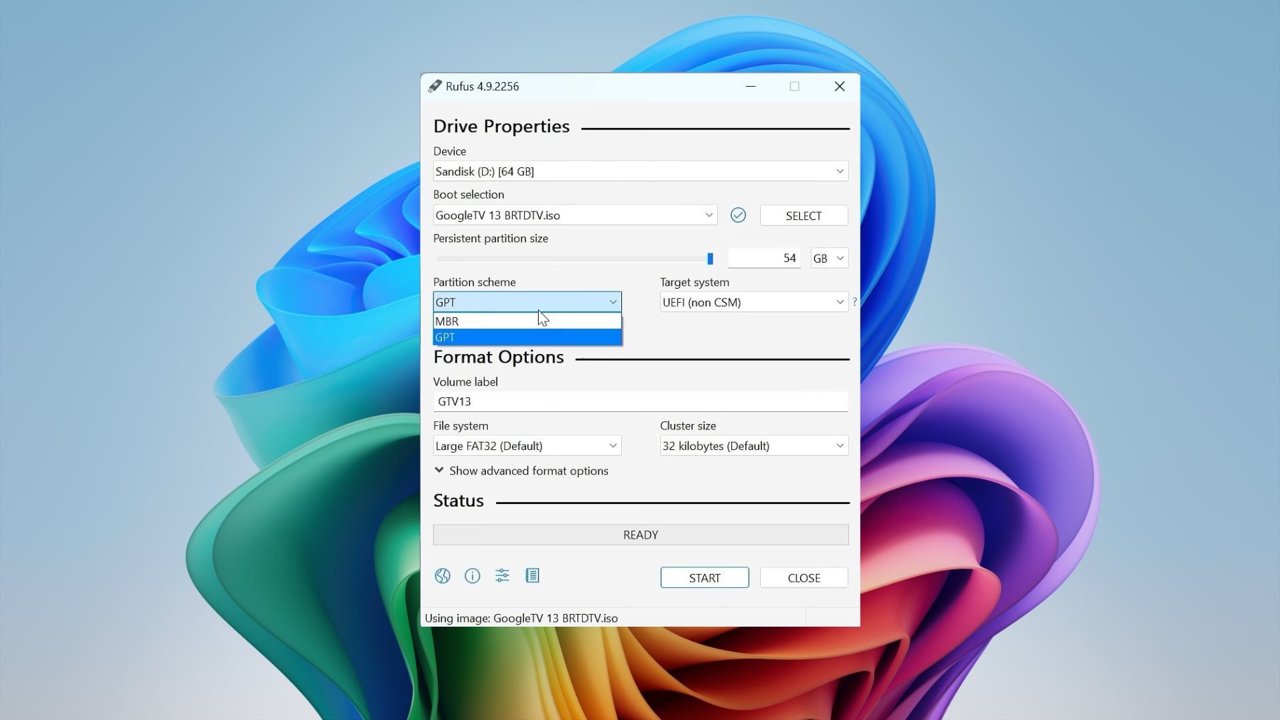Collapse the Partition scheme combo box
Image resolution: width=1280 pixels, height=720 pixels.
[x=527, y=302]
